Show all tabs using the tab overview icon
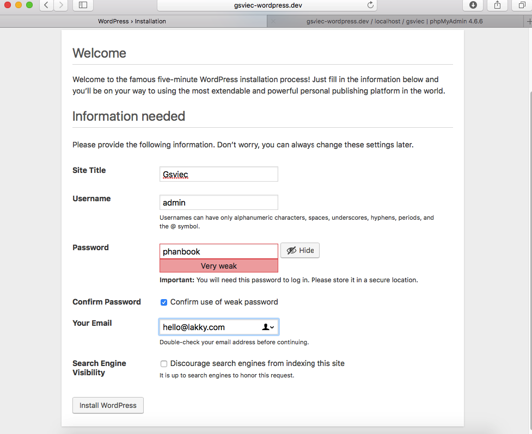 coord(522,5)
